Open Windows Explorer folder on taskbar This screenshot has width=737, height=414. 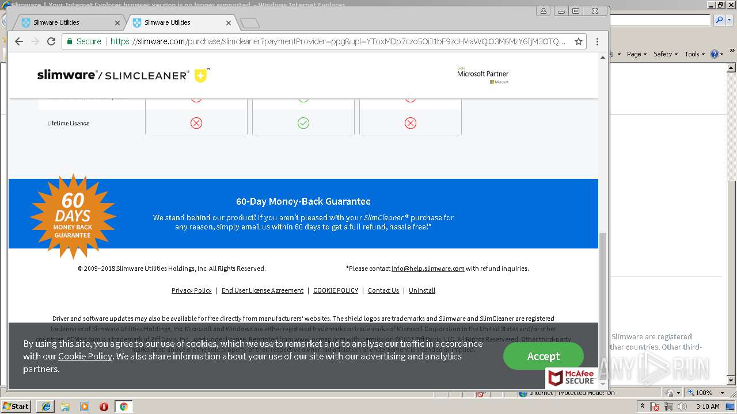[65, 406]
